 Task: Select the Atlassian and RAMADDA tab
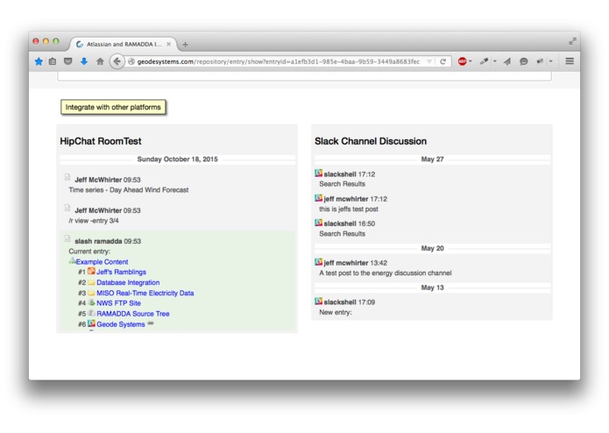[x=124, y=45]
